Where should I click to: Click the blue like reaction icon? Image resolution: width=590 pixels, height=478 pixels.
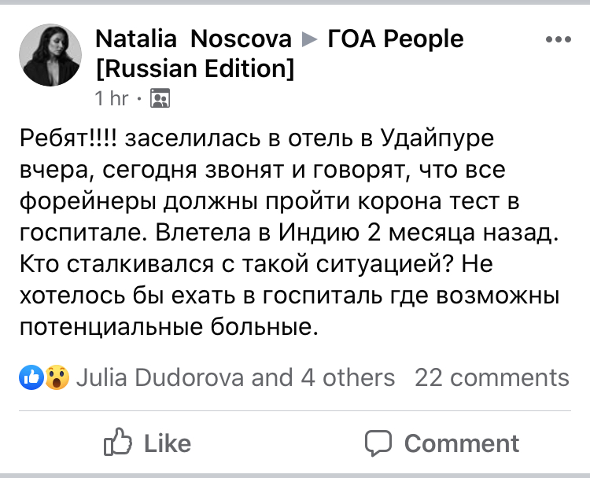pos(31,377)
